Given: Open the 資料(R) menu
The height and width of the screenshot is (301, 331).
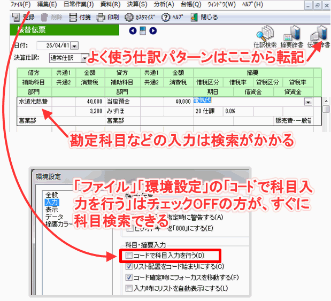Looking at the screenshot, I should [x=110, y=4].
